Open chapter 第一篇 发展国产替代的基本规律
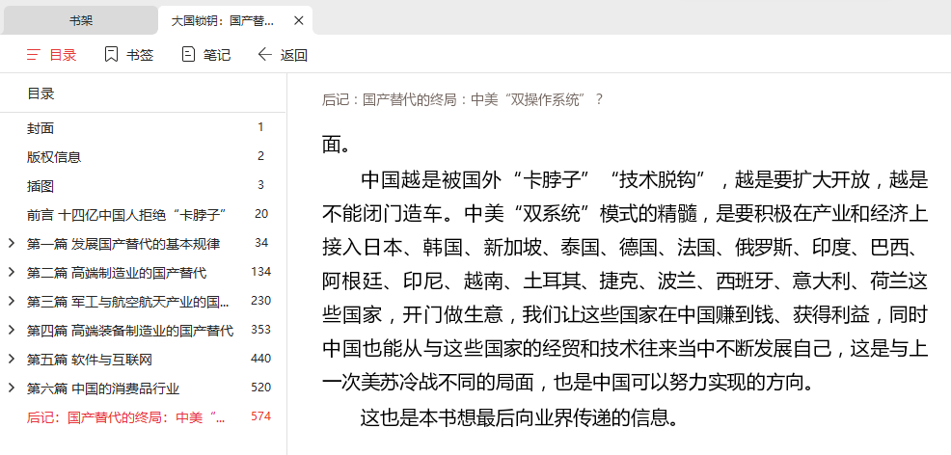Image resolution: width=951 pixels, height=455 pixels. click(x=123, y=244)
